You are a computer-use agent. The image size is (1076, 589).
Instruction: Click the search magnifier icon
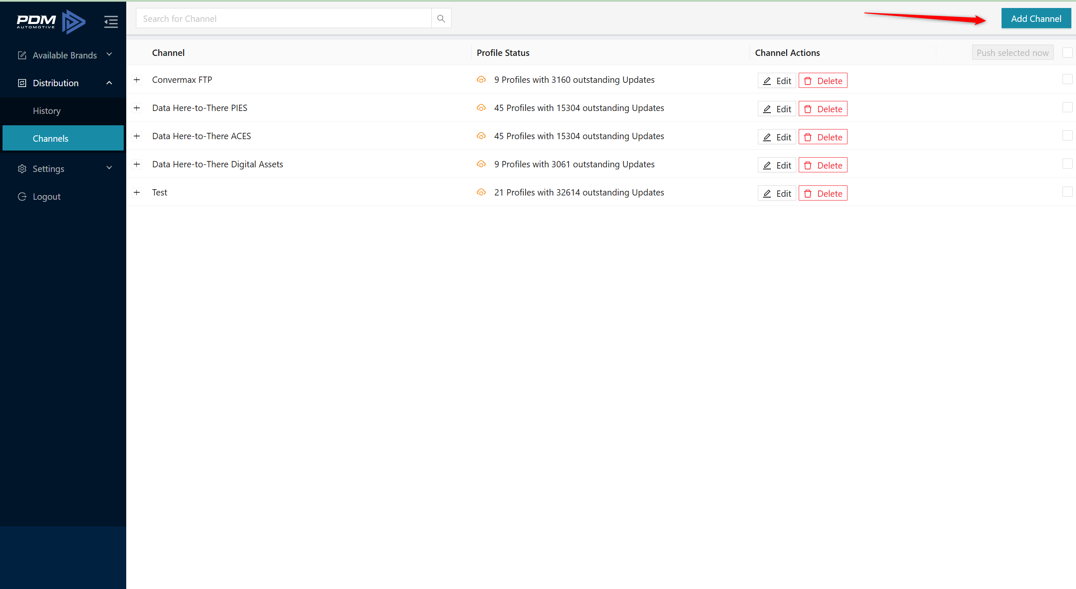[x=441, y=18]
